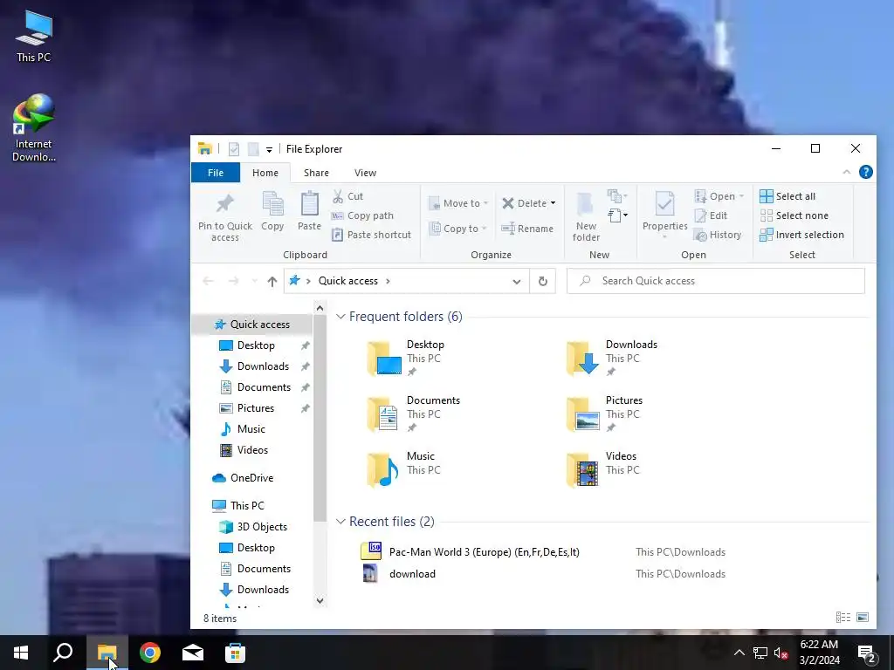Open the Downloads frequent folder
Screen dimensions: 894x670
click(x=612, y=358)
